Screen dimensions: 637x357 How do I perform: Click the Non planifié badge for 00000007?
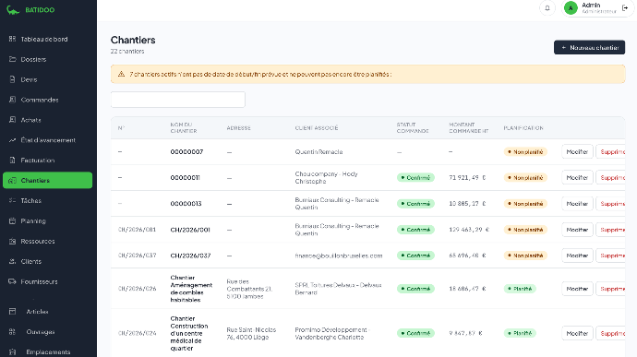point(525,152)
